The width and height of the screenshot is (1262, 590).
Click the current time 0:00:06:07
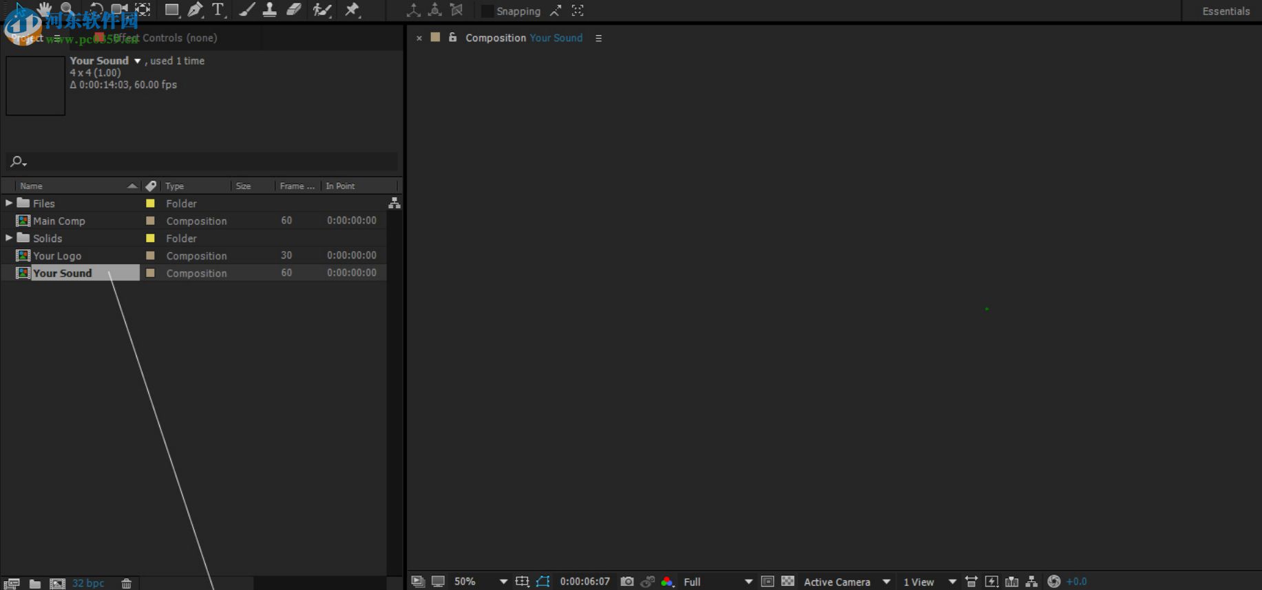click(585, 582)
